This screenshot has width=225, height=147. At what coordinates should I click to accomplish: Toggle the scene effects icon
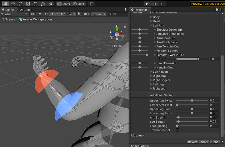click(x=52, y=14)
